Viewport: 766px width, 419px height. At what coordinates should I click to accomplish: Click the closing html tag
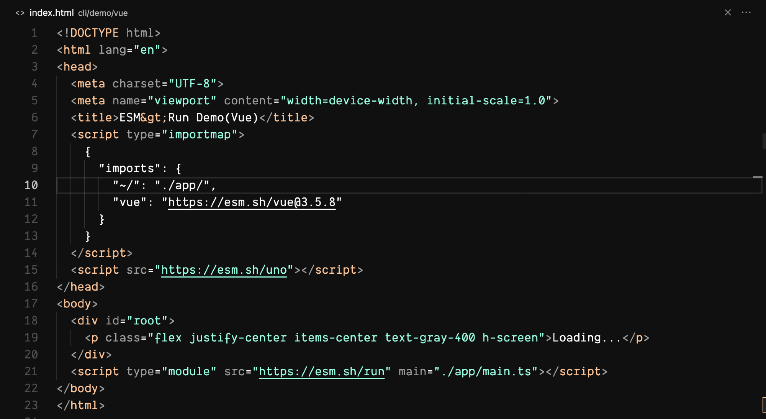(x=81, y=405)
